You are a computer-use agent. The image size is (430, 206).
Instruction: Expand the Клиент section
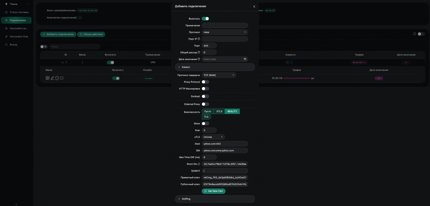[215, 67]
